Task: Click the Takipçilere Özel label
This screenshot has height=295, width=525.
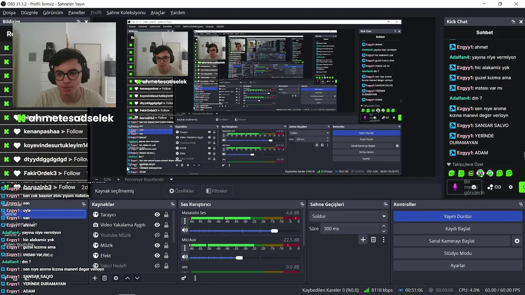Action: coord(468,164)
